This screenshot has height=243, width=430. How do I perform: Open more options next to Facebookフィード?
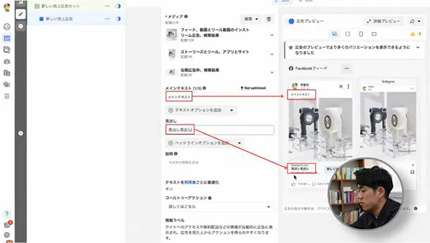pos(347,68)
